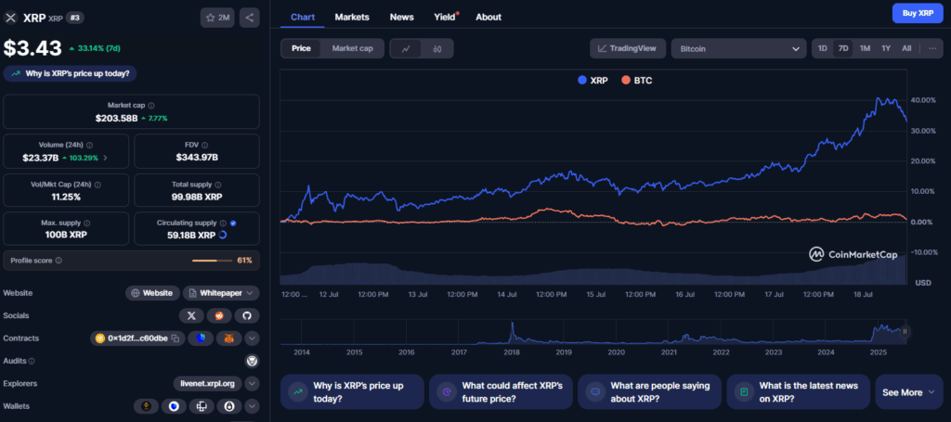951x422 pixels.
Task: Open the TradingView chart button
Action: point(627,48)
